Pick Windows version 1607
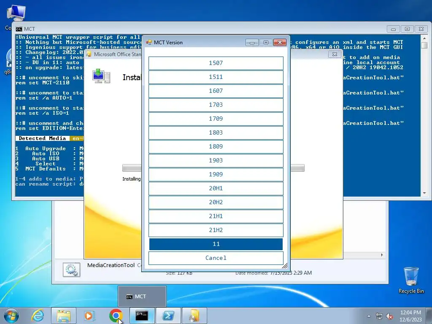This screenshot has height=324, width=432. (216, 91)
